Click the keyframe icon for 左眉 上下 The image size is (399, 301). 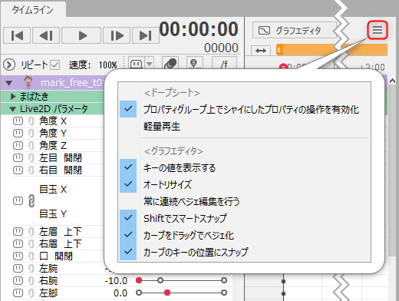point(18,231)
